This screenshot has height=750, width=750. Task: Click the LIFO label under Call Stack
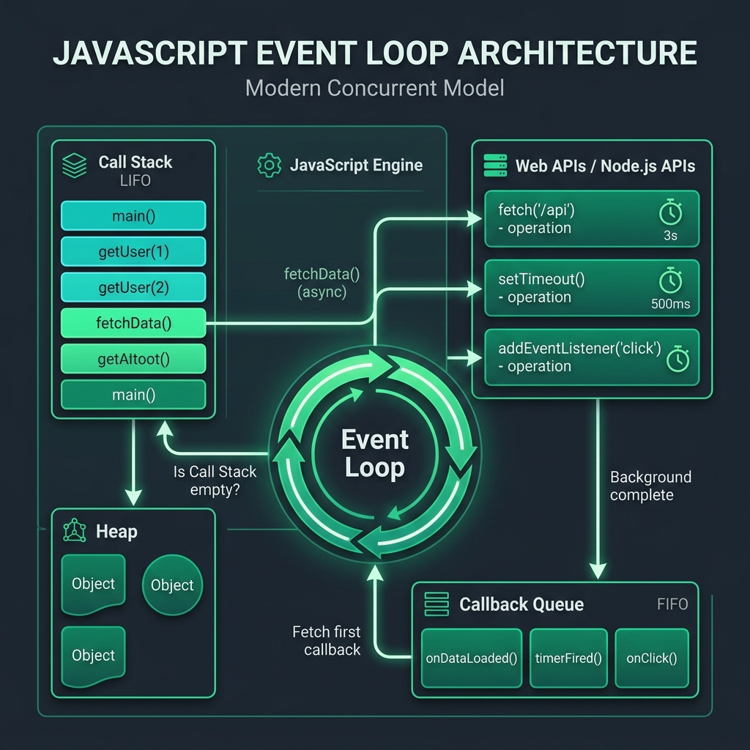[x=135, y=180]
